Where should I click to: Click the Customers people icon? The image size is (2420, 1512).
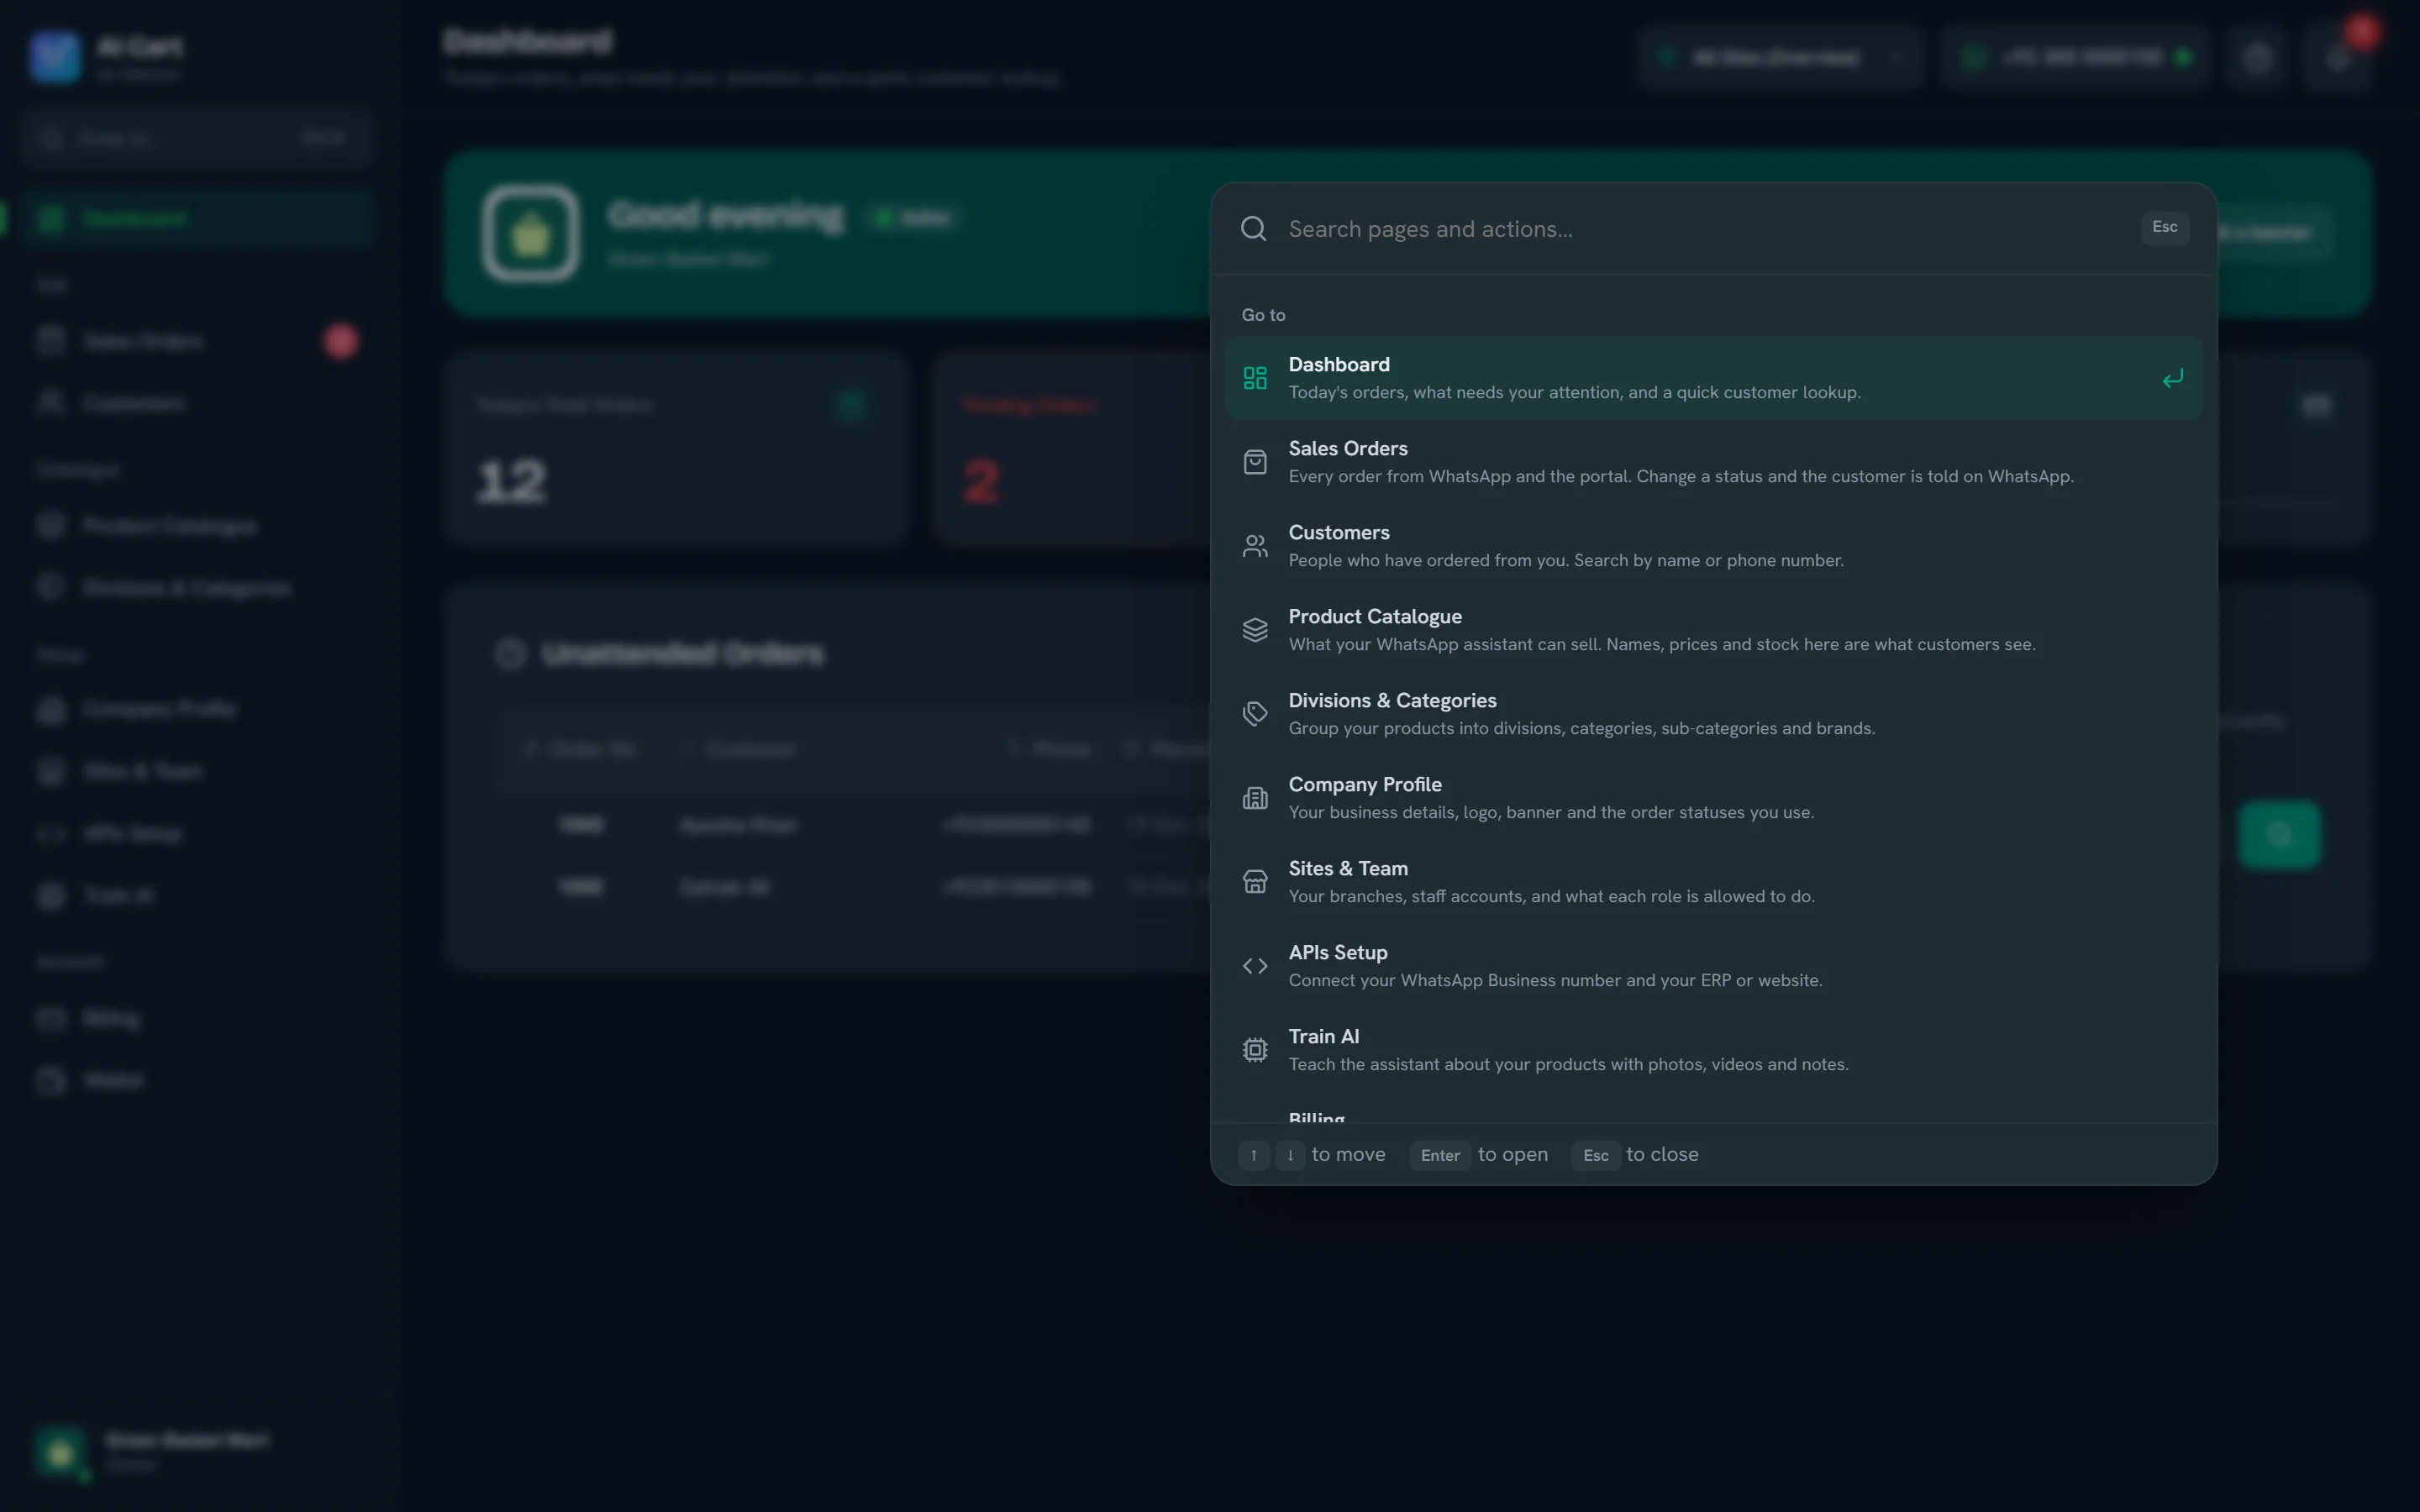1254,546
